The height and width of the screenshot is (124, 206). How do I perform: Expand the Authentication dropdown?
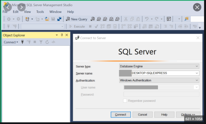pos(197,80)
